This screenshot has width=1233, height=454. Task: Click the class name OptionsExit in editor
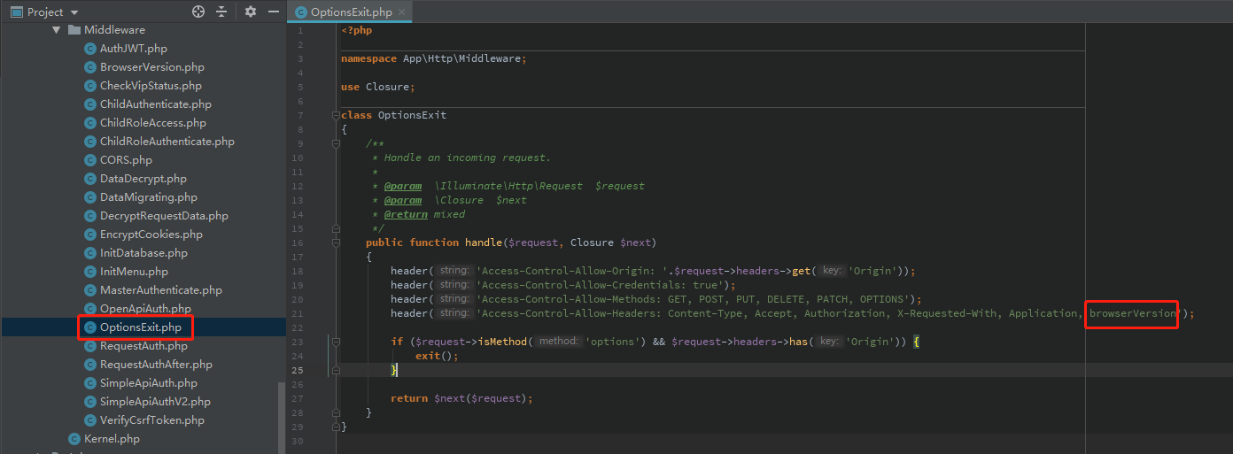tap(412, 115)
